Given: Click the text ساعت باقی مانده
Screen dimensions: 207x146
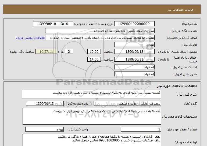Looking at the screenshot, I should click(22, 52).
